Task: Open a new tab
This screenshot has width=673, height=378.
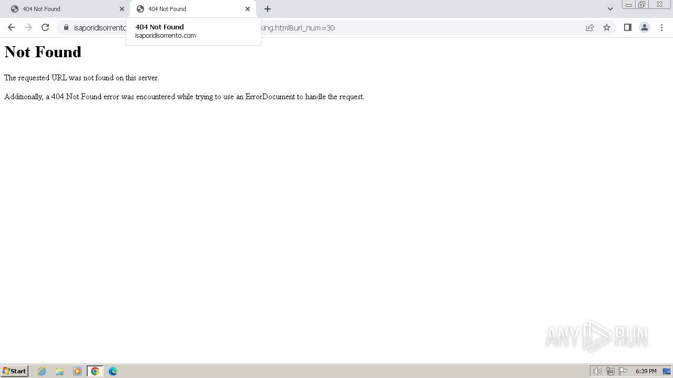Action: pos(268,9)
